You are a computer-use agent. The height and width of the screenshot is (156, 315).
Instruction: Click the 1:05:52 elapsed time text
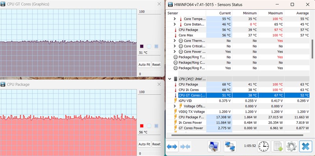tap(250, 146)
